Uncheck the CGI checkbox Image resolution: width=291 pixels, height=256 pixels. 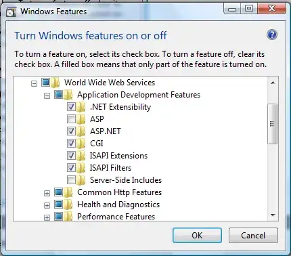71,144
